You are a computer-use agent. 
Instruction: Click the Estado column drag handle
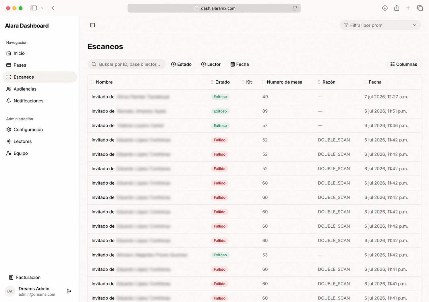pos(212,82)
